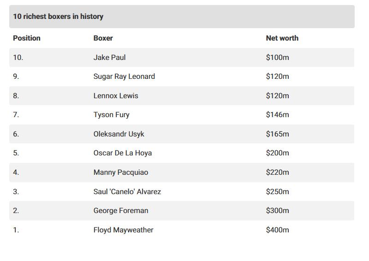Click the Boxer column header
369x261 pixels.
point(103,38)
